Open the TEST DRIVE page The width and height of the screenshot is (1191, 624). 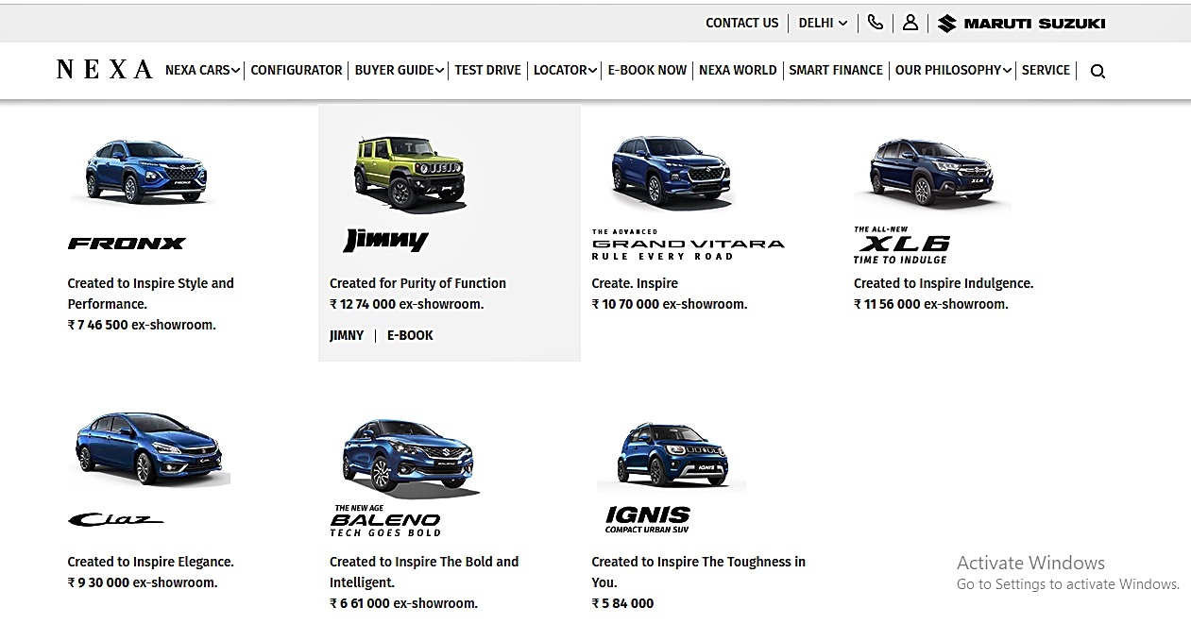tap(487, 70)
